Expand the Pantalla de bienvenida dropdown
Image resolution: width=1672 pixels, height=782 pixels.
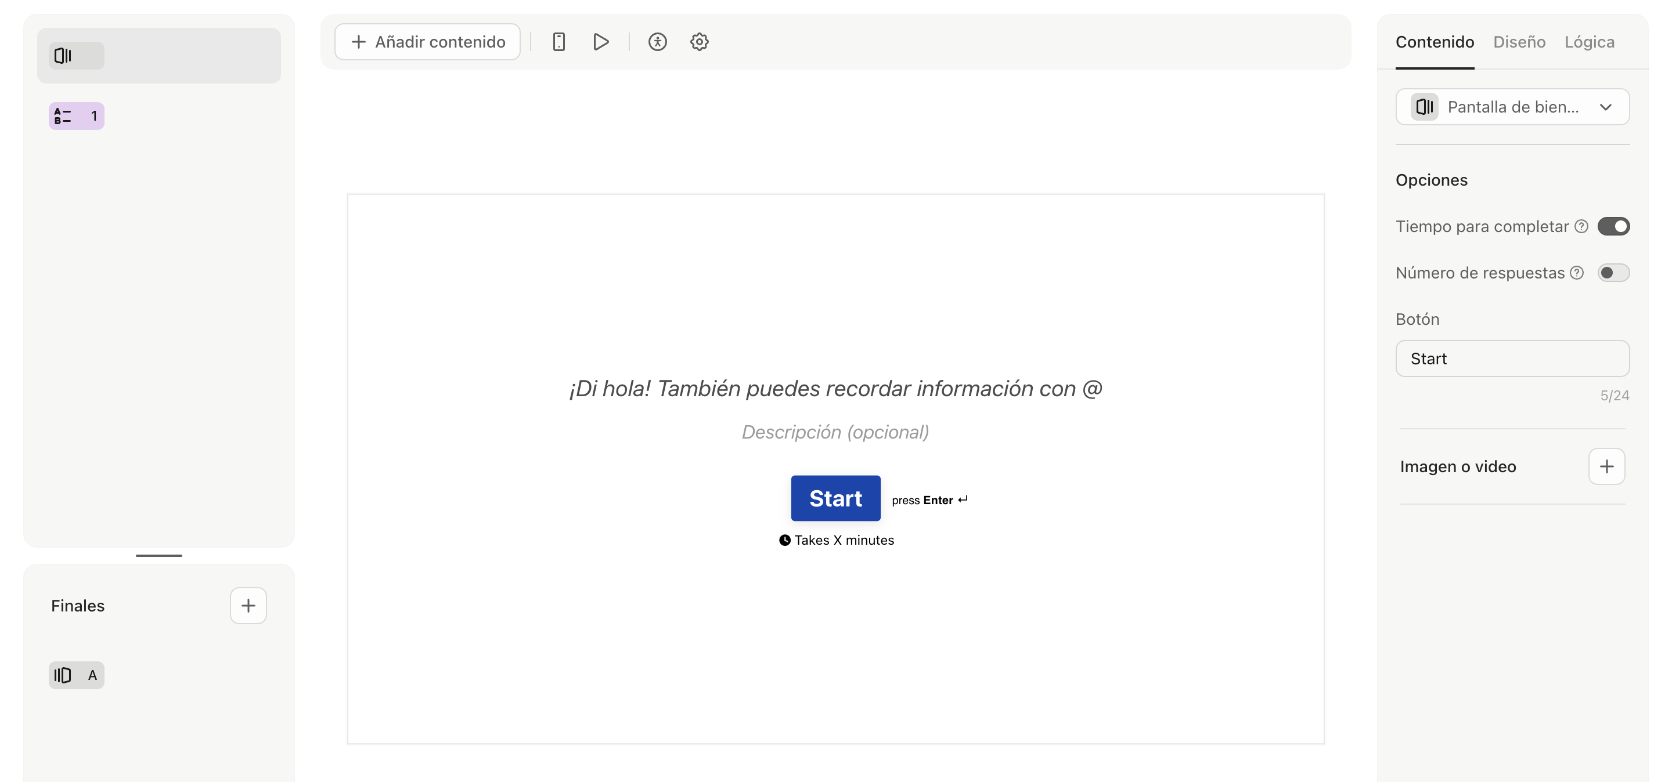[x=1512, y=107]
